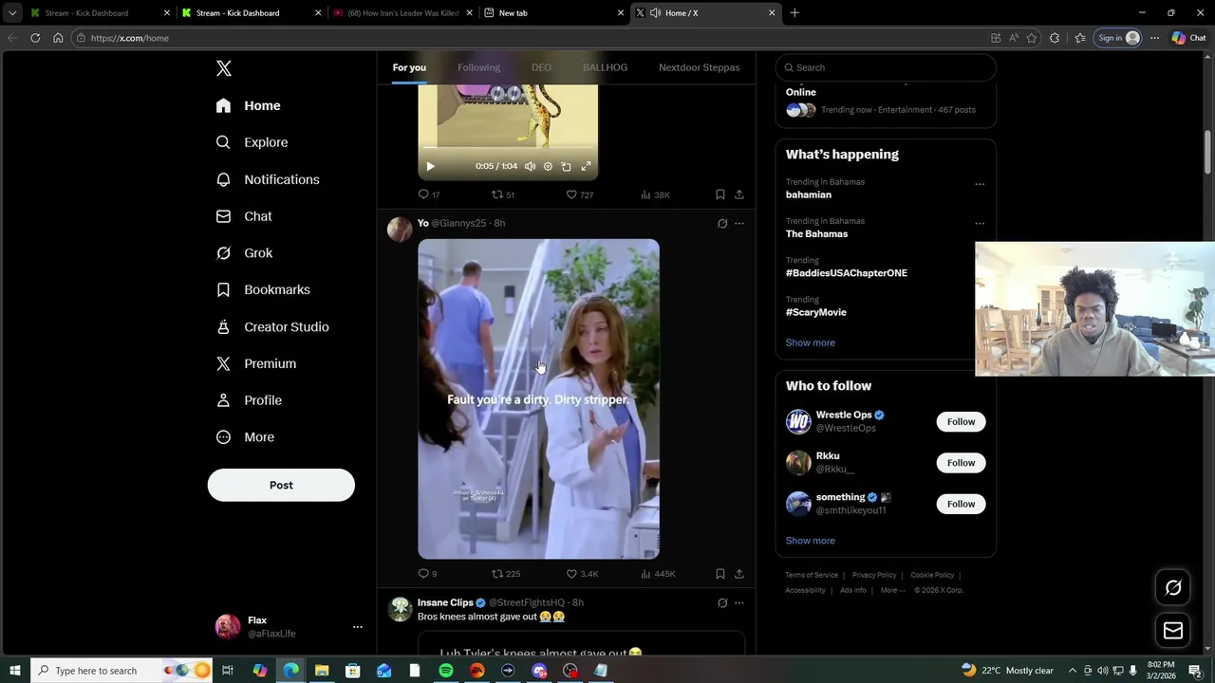Open giraffe video playback settings gear
1215x683 pixels.
[x=548, y=166]
